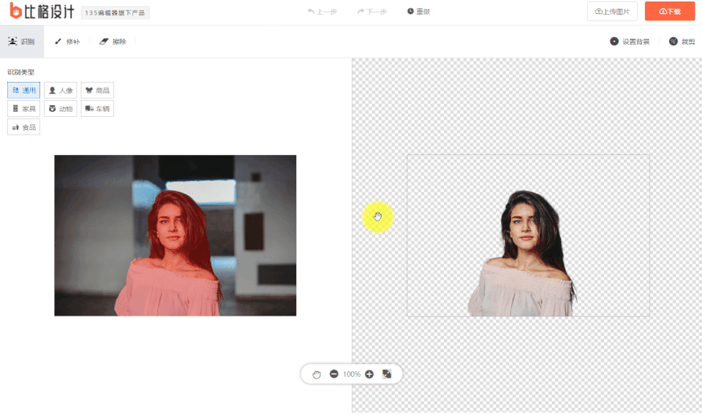Choose 通用 recognition type
The image size is (702, 415).
point(23,91)
